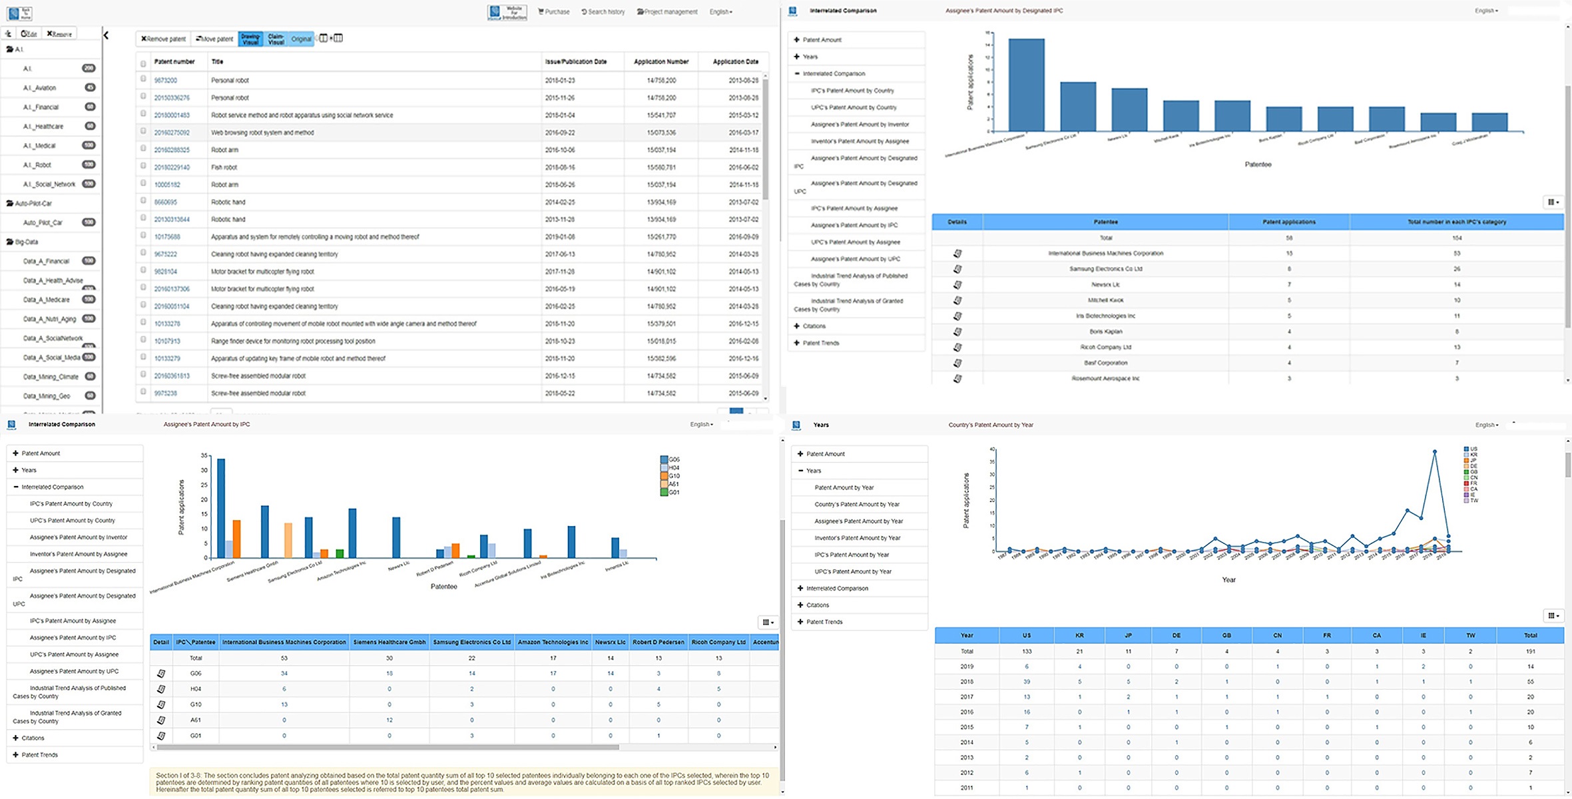Check the box for patent 20180001483

point(143,114)
